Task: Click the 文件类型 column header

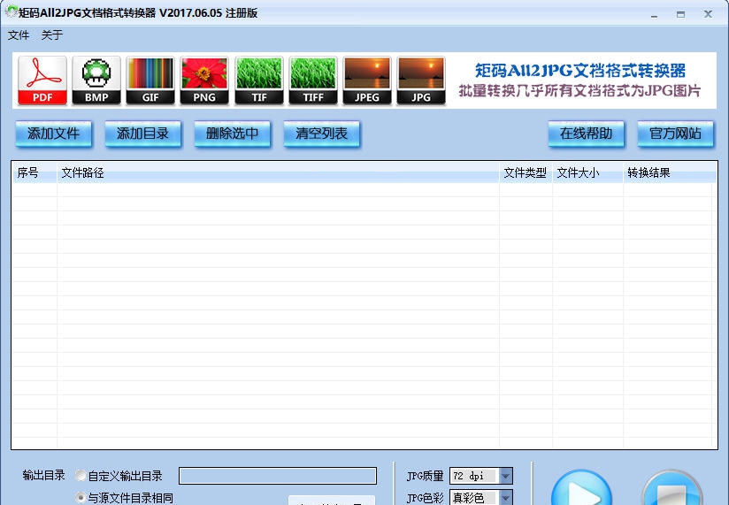Action: pos(526,172)
